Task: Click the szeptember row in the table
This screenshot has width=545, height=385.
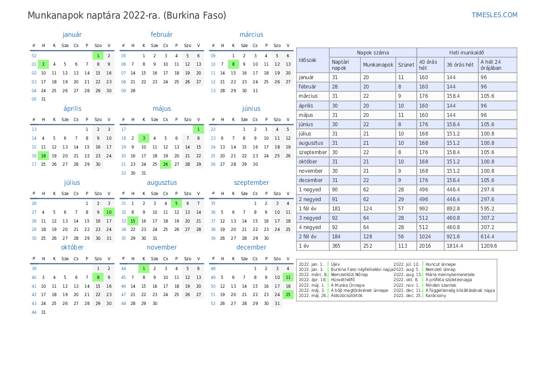Action: click(312, 152)
